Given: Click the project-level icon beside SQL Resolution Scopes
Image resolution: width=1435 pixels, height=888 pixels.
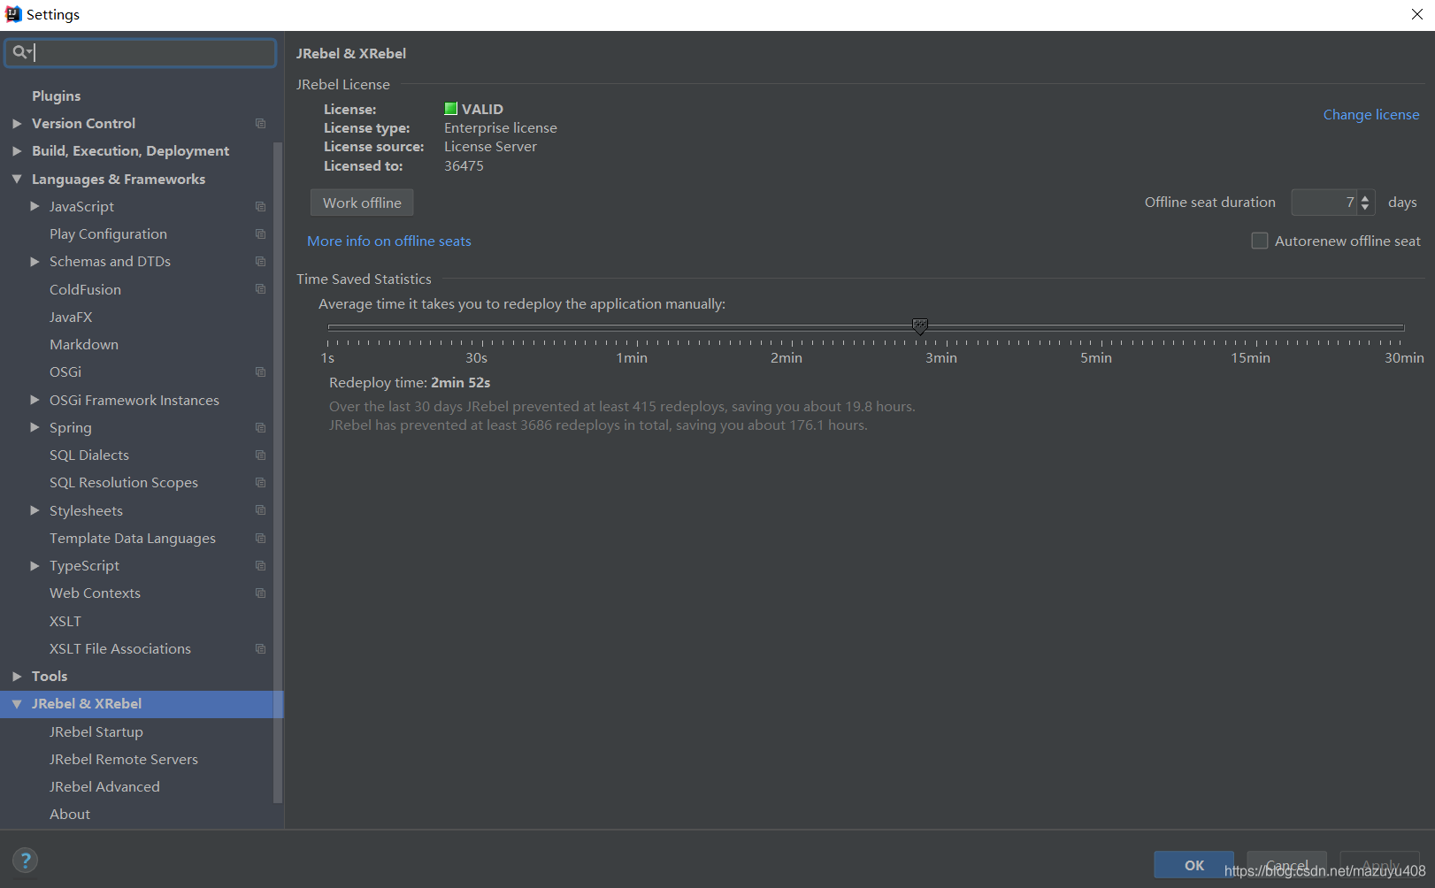Looking at the screenshot, I should pos(260,483).
